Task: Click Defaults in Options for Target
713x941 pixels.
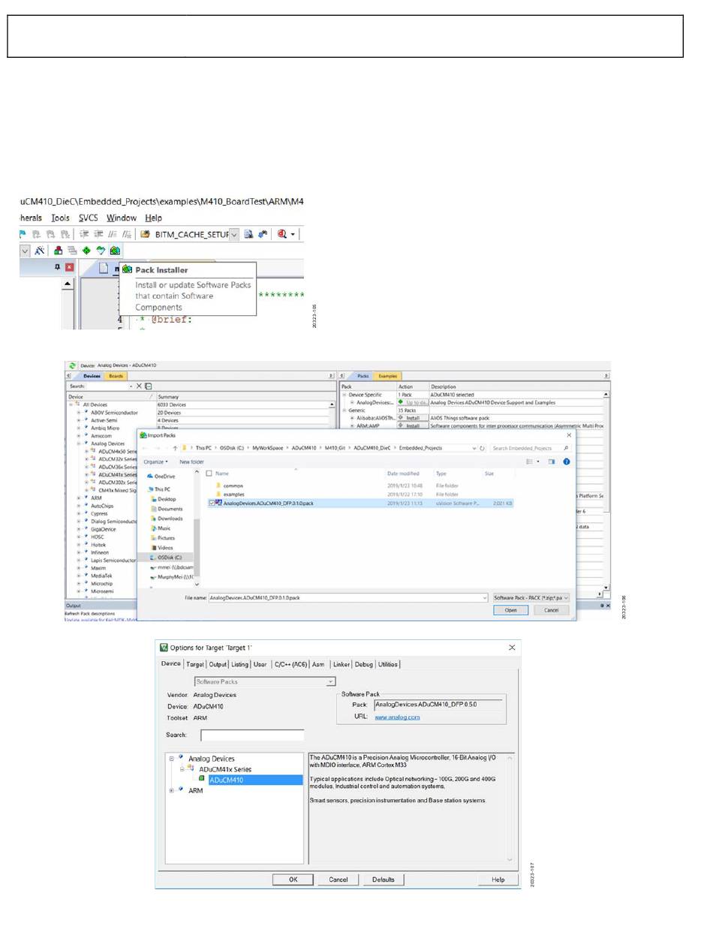Action: pos(383,879)
